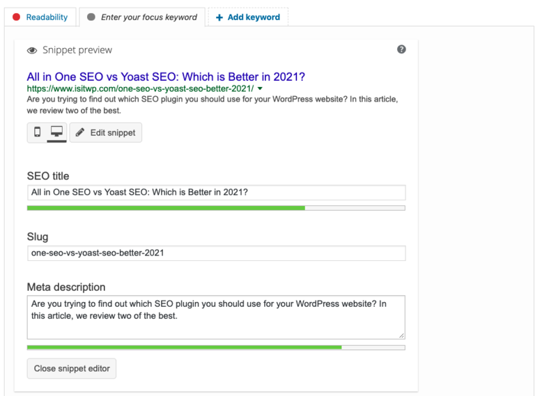Image resolution: width=540 pixels, height=396 pixels.
Task: Switch to desktop preview icon
Action: (x=56, y=132)
